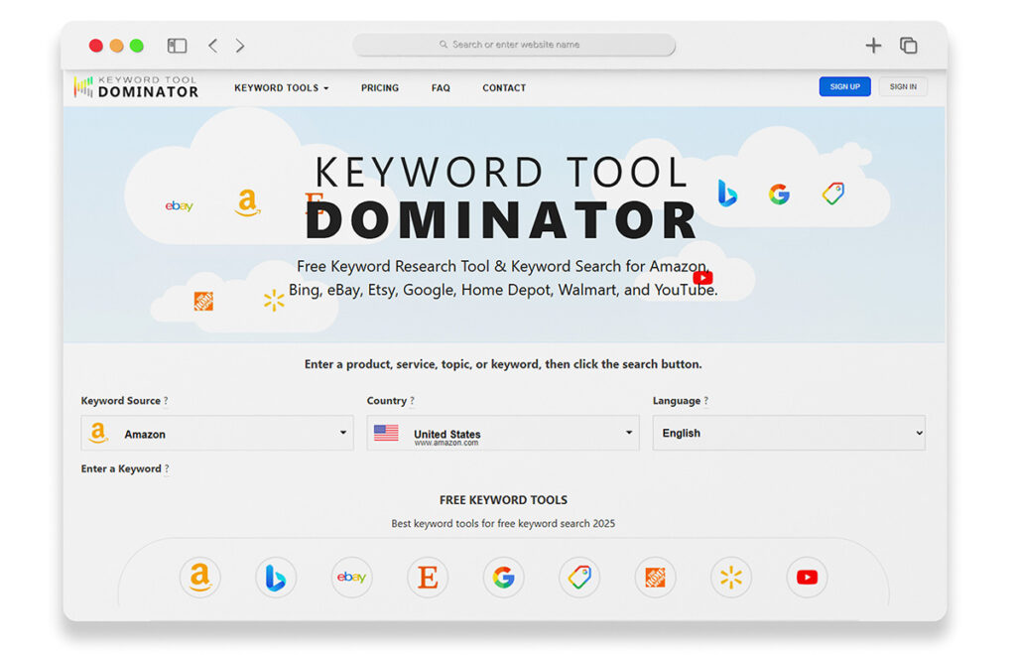
Task: Show help for Keyword Source question mark
Action: (166, 401)
